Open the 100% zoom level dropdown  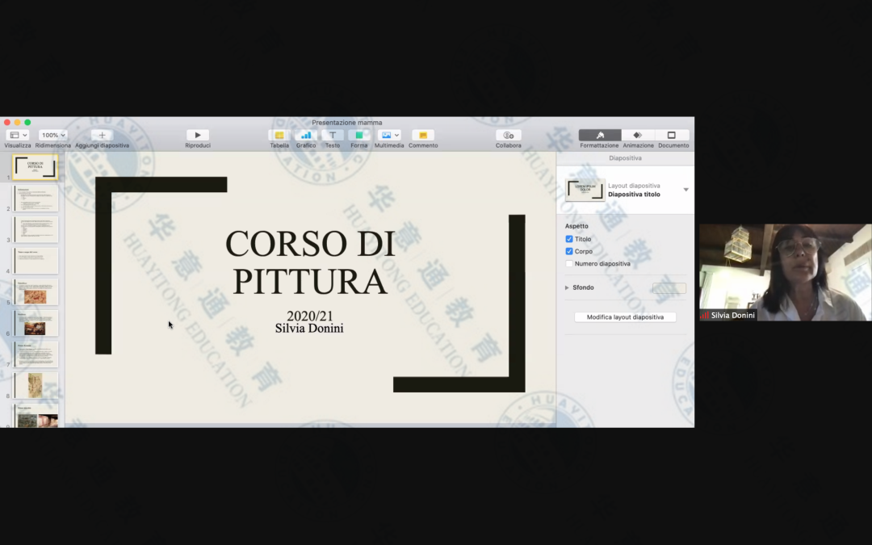tap(52, 135)
